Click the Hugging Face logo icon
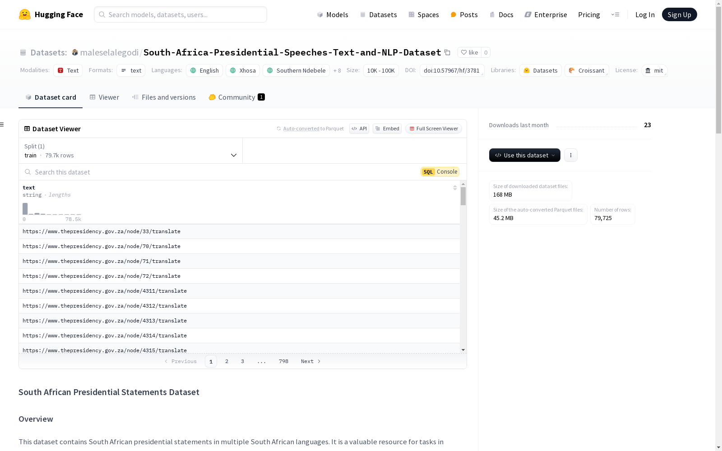This screenshot has width=722, height=451. tap(25, 14)
